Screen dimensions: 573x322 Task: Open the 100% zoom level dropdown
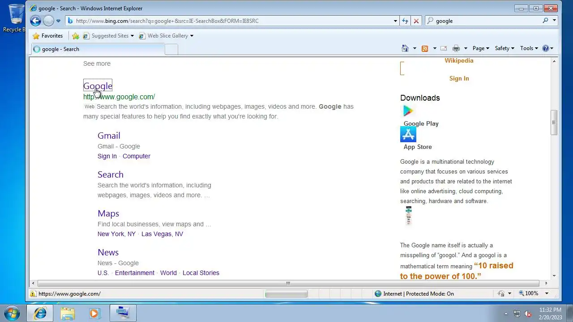coord(547,294)
